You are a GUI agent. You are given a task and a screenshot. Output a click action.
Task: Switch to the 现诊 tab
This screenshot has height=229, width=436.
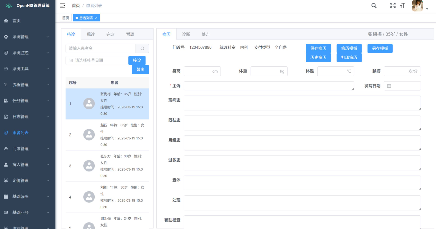point(91,34)
